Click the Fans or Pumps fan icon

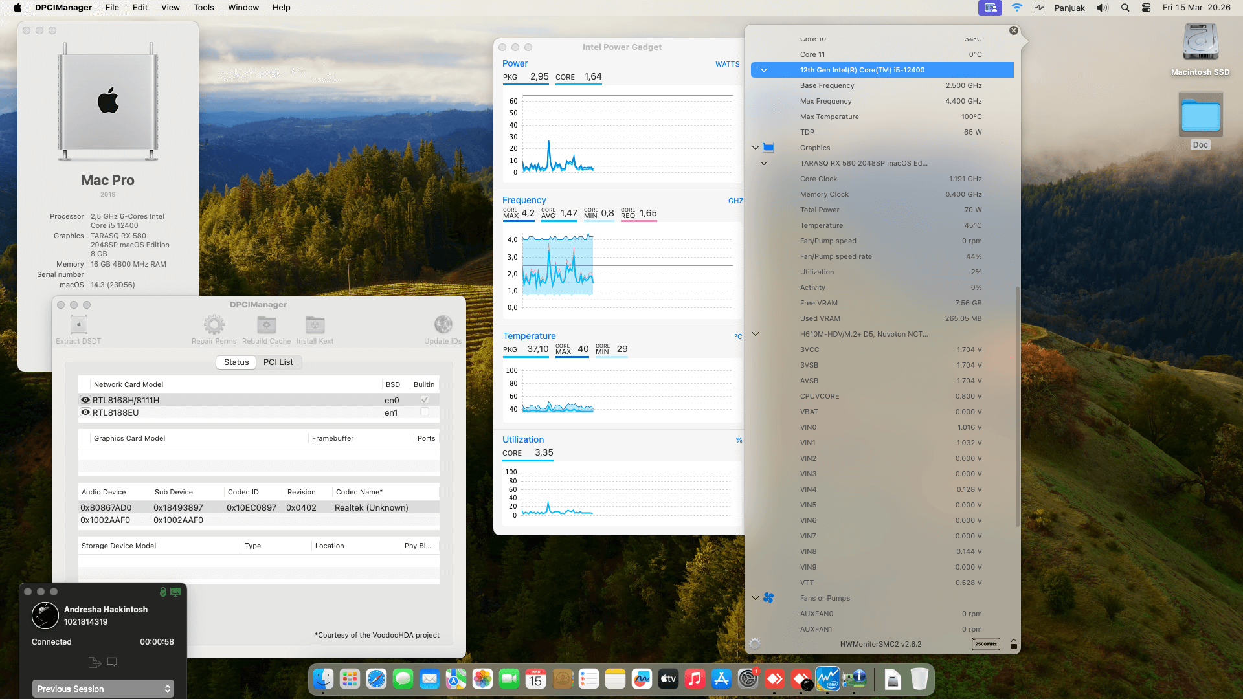(x=768, y=597)
